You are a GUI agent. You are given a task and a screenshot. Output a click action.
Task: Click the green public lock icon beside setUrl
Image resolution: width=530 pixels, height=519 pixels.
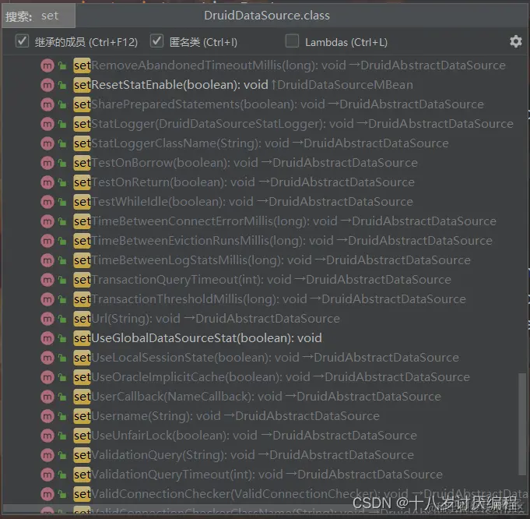coord(62,319)
